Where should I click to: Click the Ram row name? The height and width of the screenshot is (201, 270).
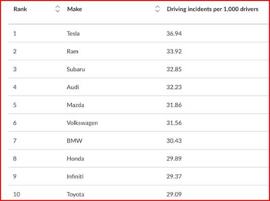pos(72,51)
